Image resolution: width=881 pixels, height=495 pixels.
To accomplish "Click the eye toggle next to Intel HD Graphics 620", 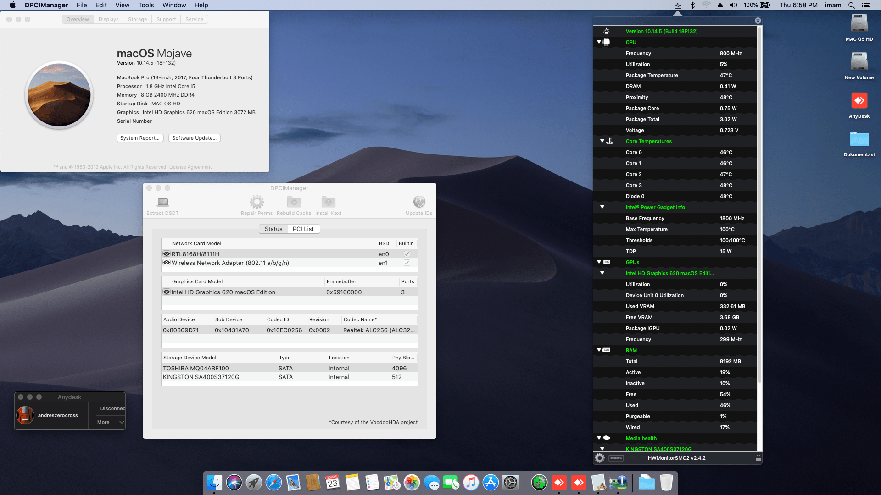I will pos(167,292).
